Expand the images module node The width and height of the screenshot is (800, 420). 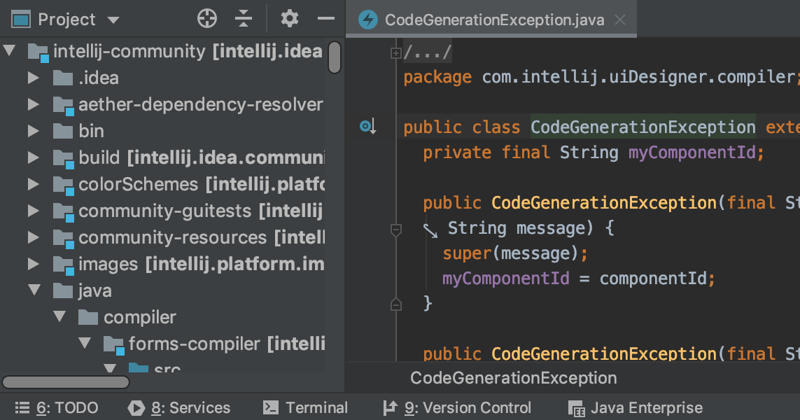tap(34, 263)
